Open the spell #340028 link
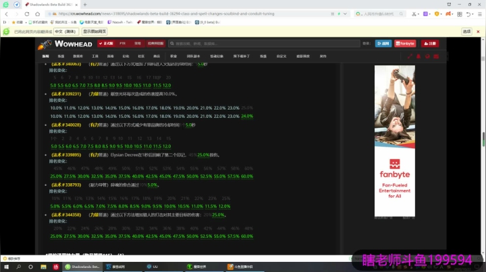 click(x=66, y=125)
